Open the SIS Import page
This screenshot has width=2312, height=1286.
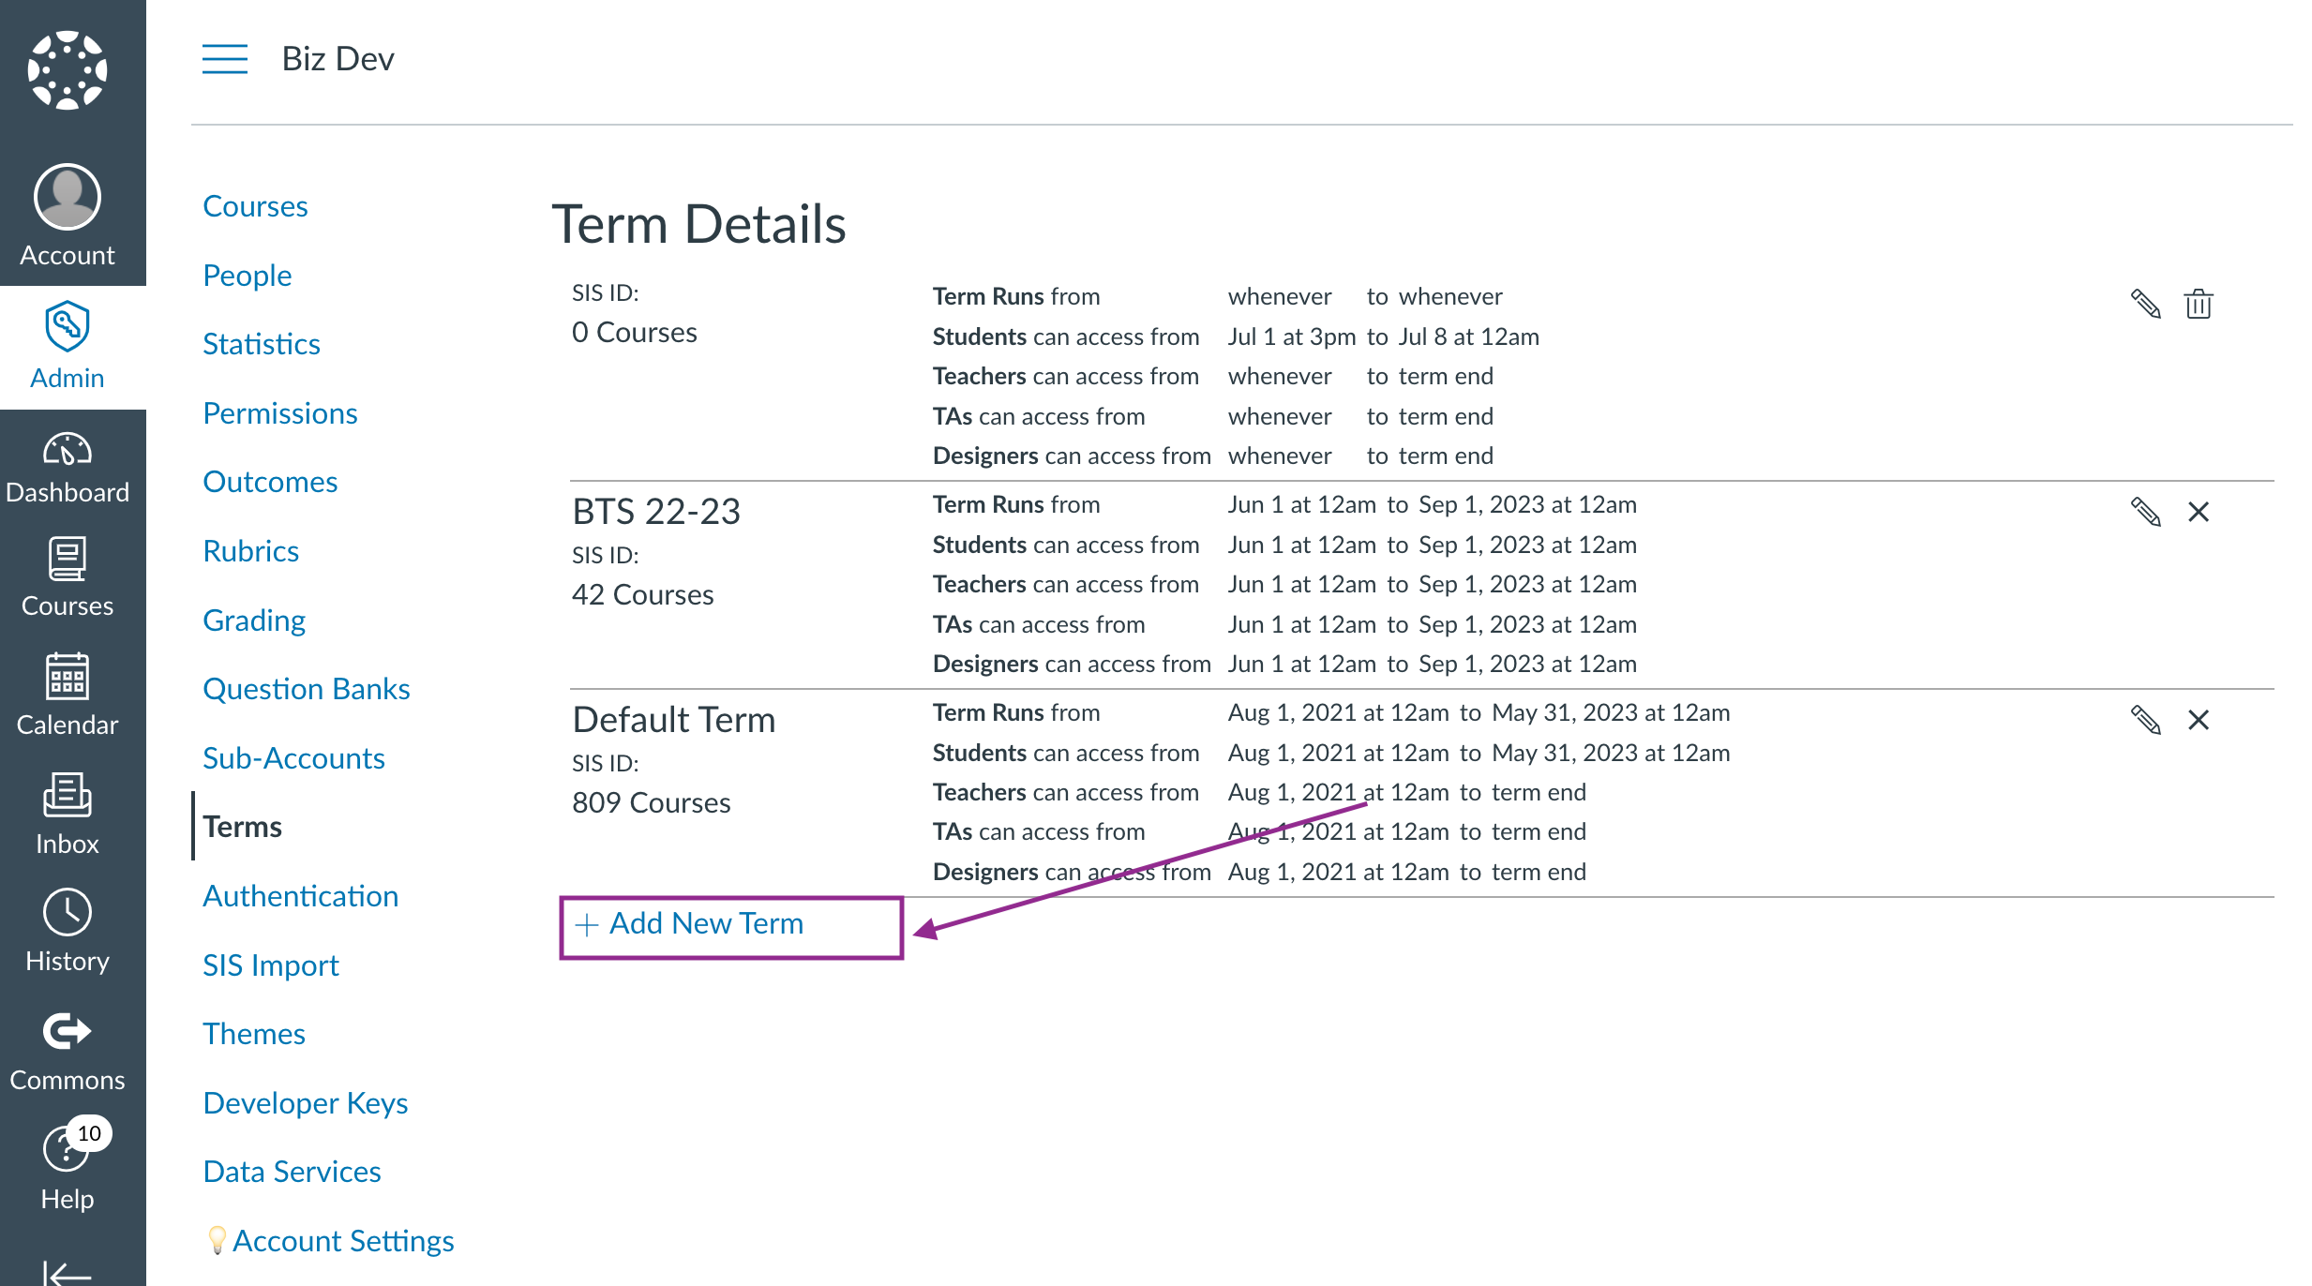[271, 964]
